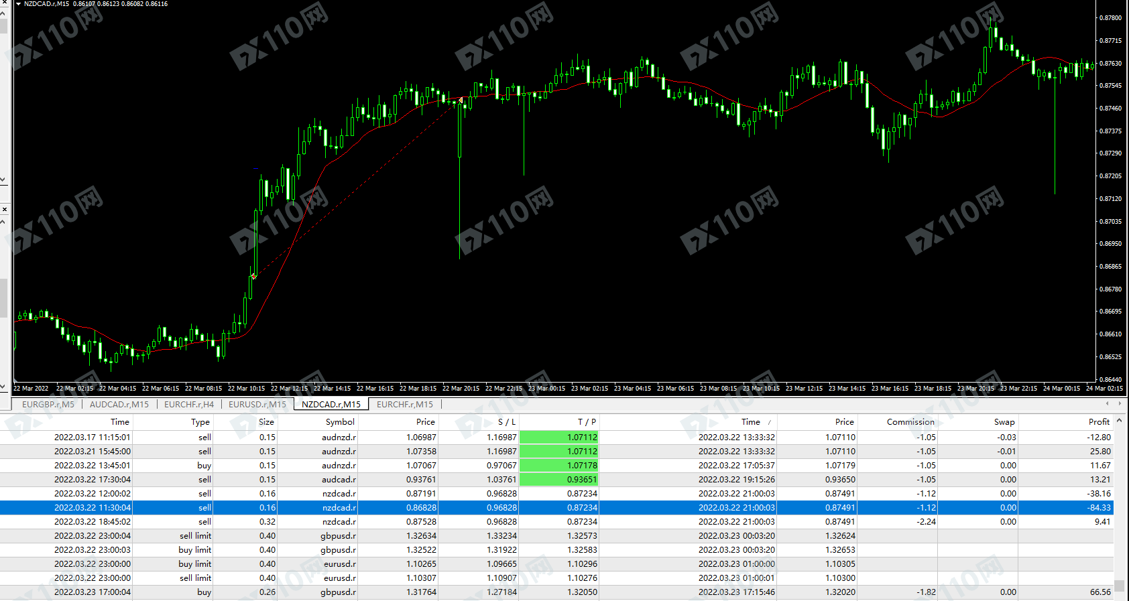Click the 22 Mar 2022 time axis label
1129x601 pixels.
point(31,388)
